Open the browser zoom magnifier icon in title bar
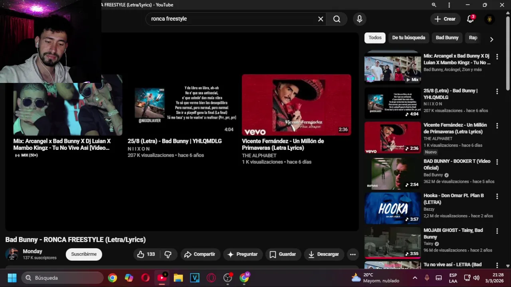Screen dimensions: 511x287 tap(434, 5)
